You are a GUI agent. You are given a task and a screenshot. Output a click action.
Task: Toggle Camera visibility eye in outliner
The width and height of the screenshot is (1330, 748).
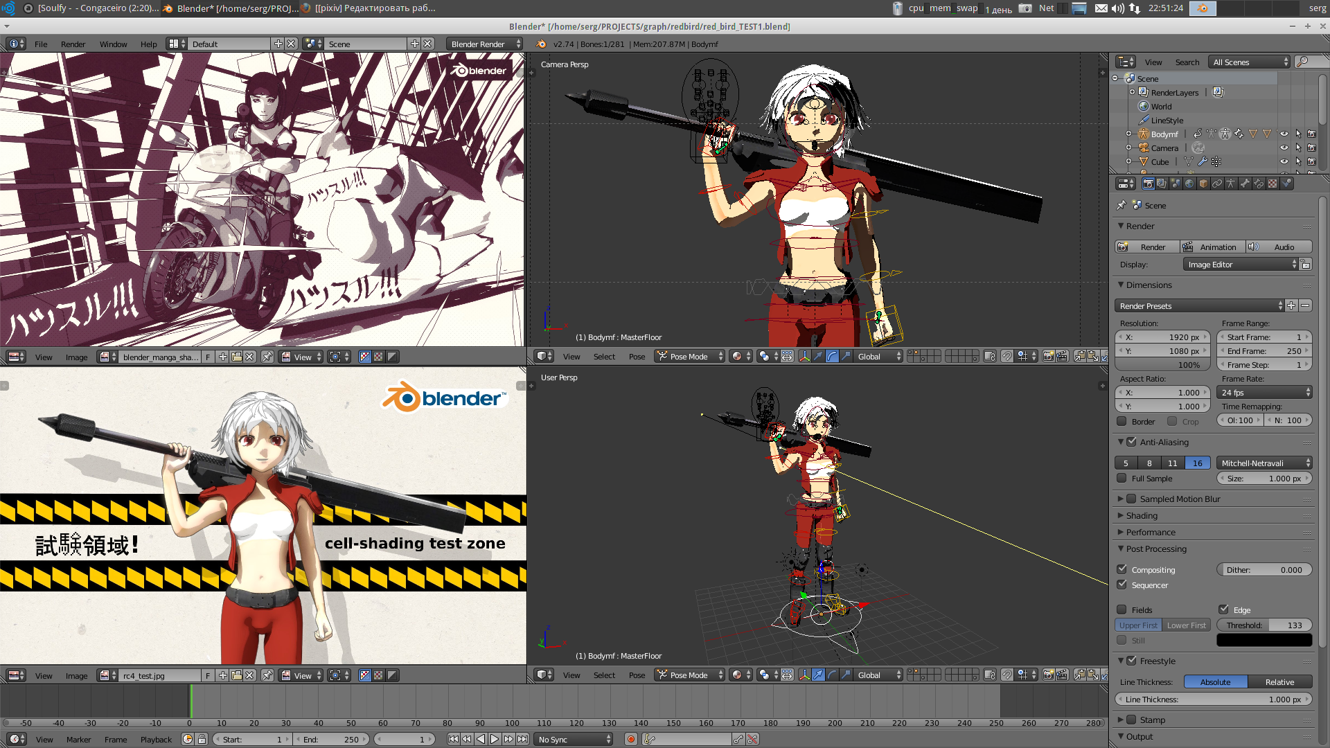pyautogui.click(x=1284, y=148)
